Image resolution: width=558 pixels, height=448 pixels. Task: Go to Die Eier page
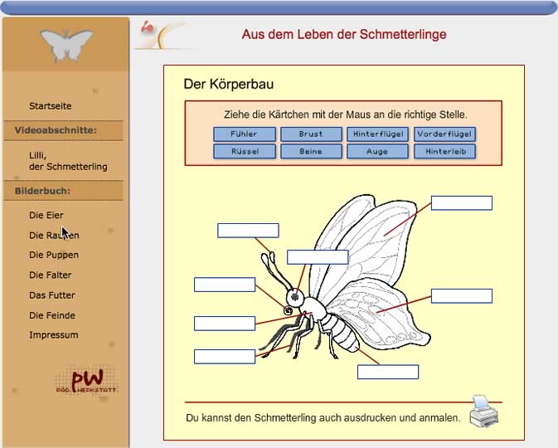46,215
